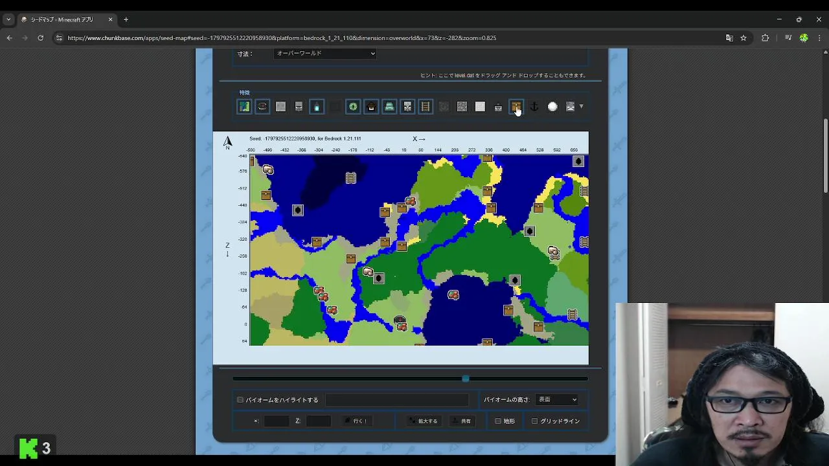
Task: Bookmark this page with the star icon
Action: pyautogui.click(x=744, y=38)
